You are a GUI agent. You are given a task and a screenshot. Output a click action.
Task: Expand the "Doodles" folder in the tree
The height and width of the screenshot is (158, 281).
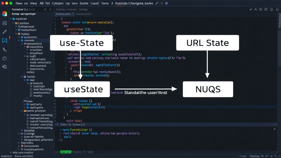22,131
